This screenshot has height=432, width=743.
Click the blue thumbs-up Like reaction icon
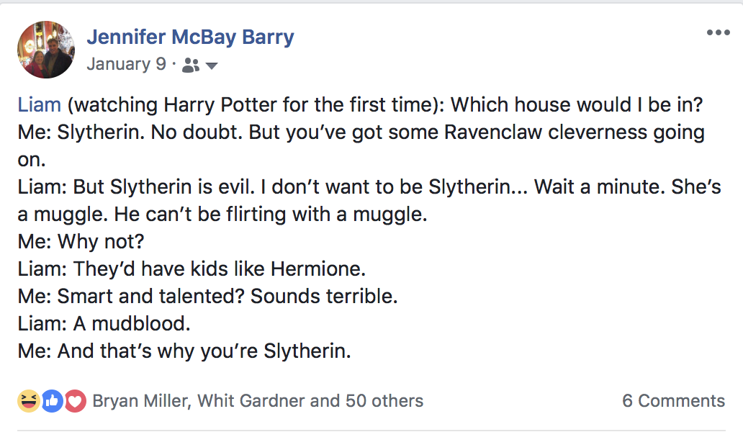coord(52,400)
